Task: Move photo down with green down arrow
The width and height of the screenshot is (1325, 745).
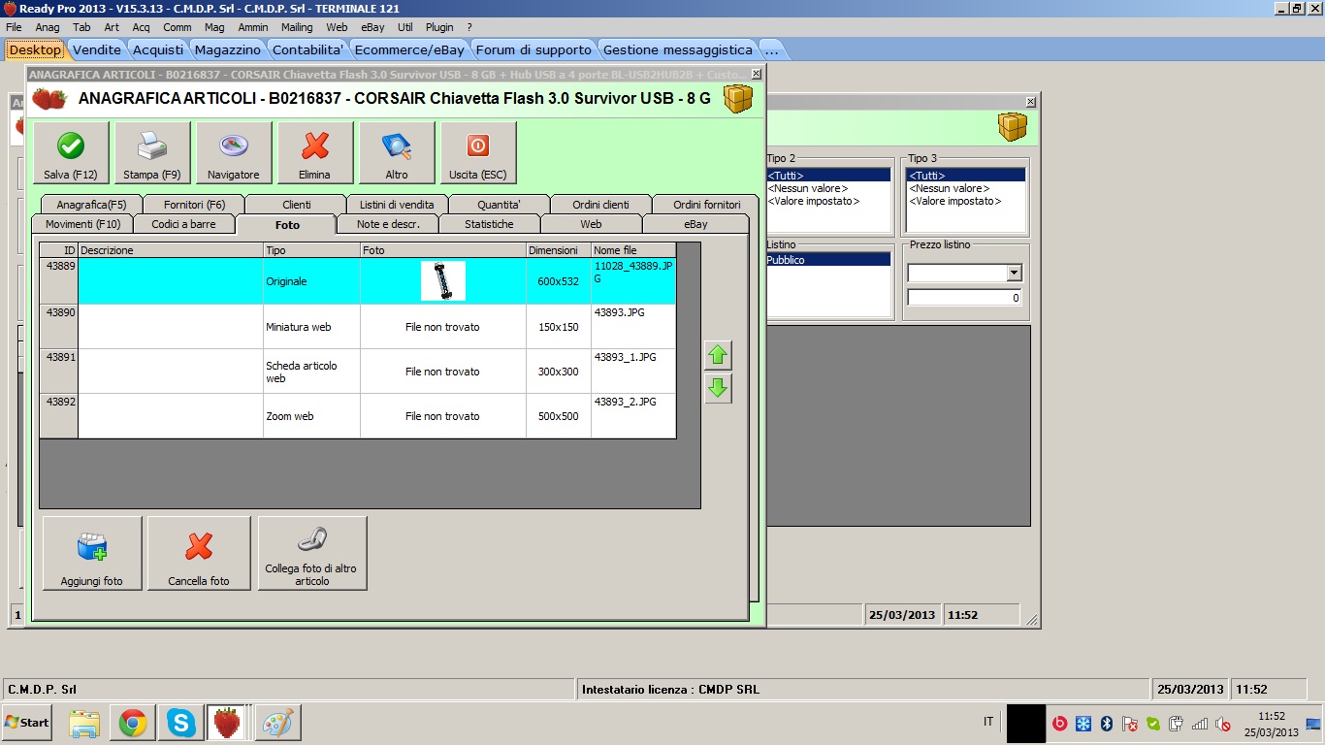Action: coord(718,389)
